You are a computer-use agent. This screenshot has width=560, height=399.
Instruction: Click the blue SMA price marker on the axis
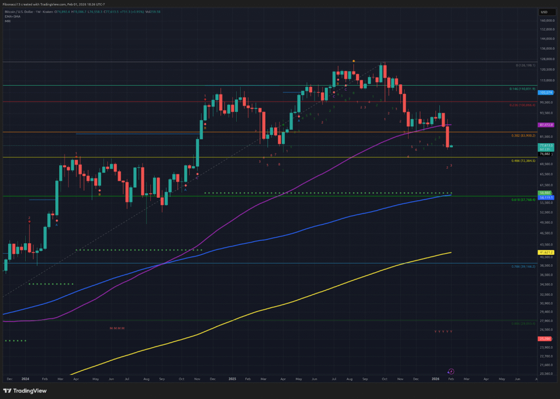point(545,197)
